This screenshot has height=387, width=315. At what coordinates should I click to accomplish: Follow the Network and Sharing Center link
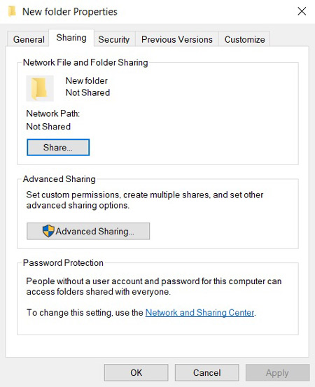point(199,312)
